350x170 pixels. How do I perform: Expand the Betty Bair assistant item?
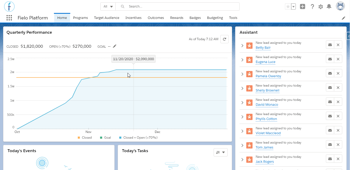click(242, 46)
